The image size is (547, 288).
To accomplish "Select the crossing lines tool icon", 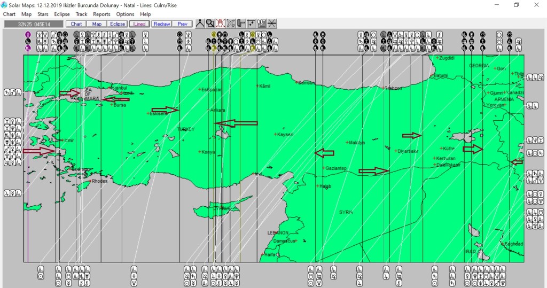I will pyautogui.click(x=272, y=24).
